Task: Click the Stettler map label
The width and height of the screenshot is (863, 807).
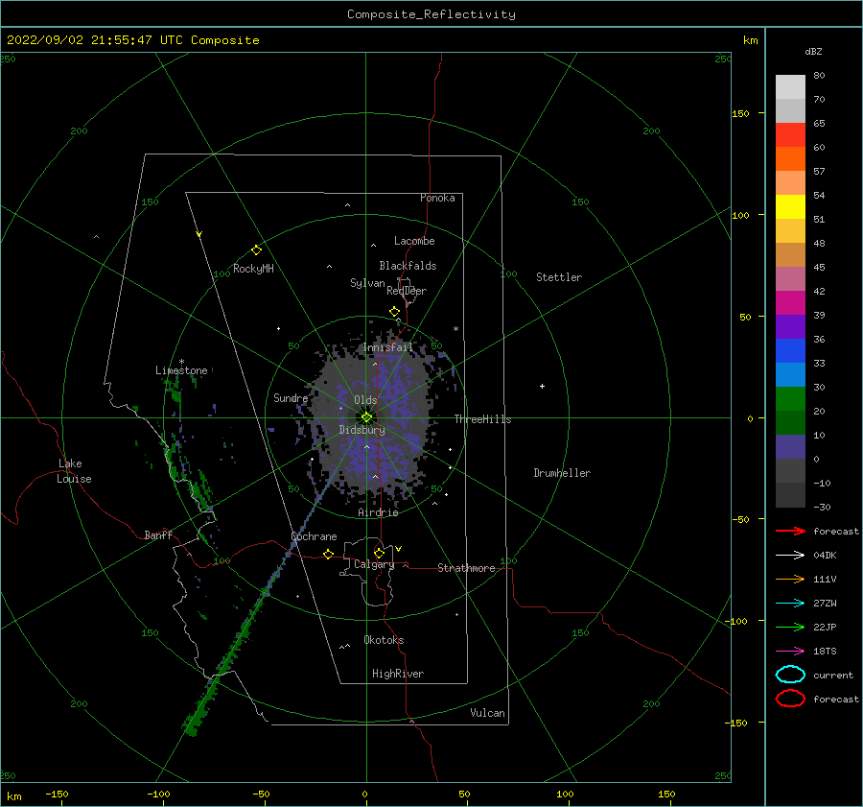Action: coord(559,277)
